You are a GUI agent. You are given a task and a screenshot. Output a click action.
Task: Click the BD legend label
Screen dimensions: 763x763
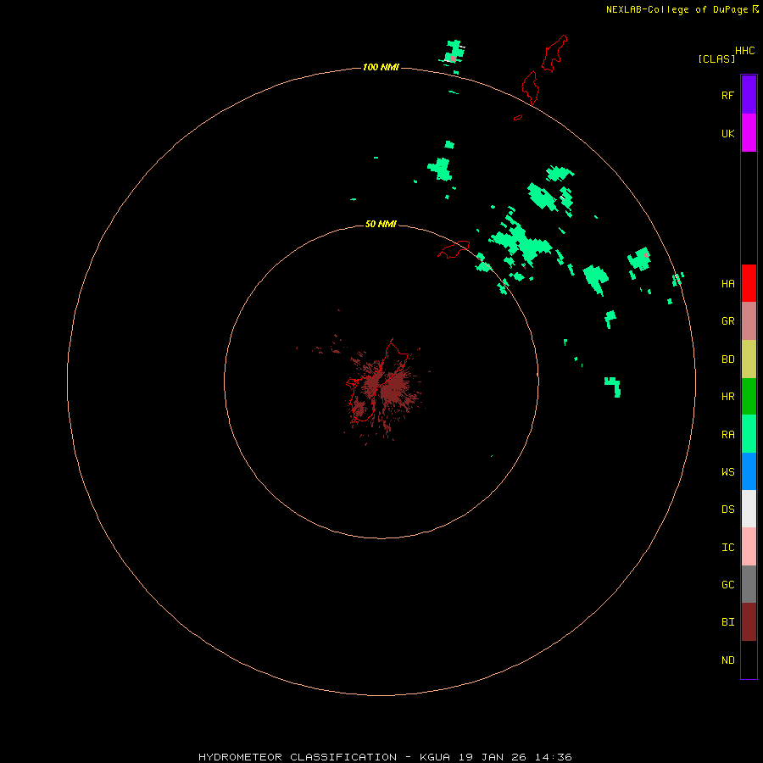pos(727,359)
